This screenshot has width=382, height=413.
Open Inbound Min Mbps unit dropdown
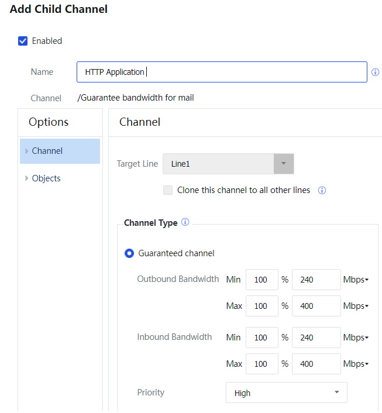tap(356, 338)
